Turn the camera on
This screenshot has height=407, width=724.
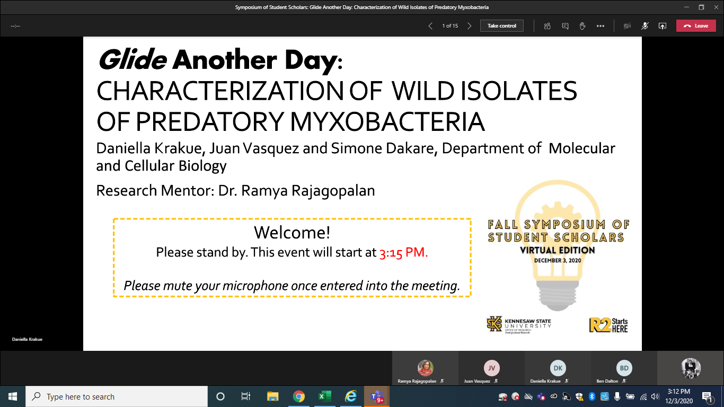click(x=627, y=26)
